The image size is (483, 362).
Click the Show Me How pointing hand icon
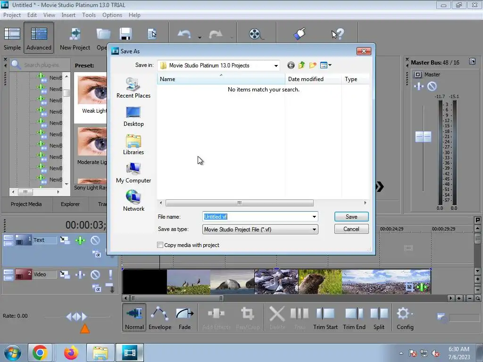(x=300, y=34)
